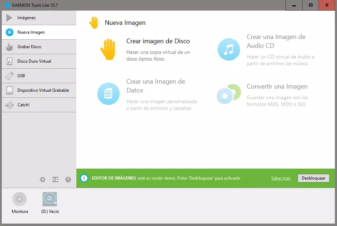Click the DAEMON Tools logo in title bar

[x=7, y=5]
